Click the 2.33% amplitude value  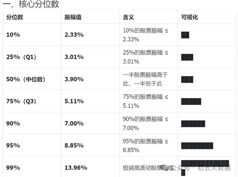click(x=74, y=35)
